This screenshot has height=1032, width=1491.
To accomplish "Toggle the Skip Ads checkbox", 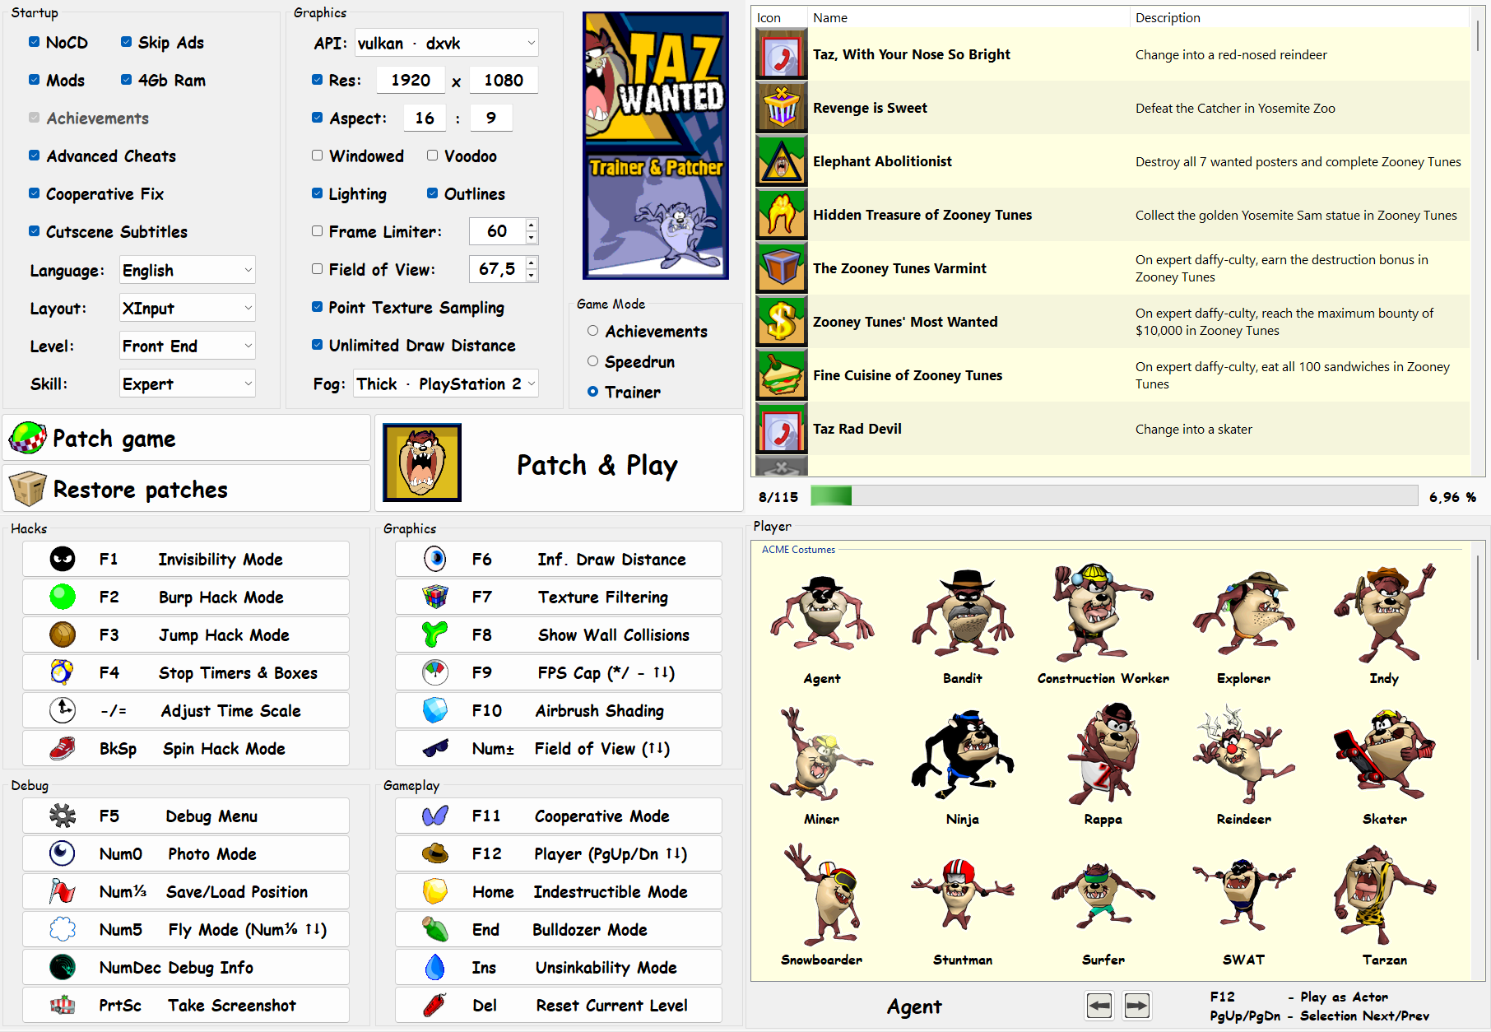I will 126,42.
